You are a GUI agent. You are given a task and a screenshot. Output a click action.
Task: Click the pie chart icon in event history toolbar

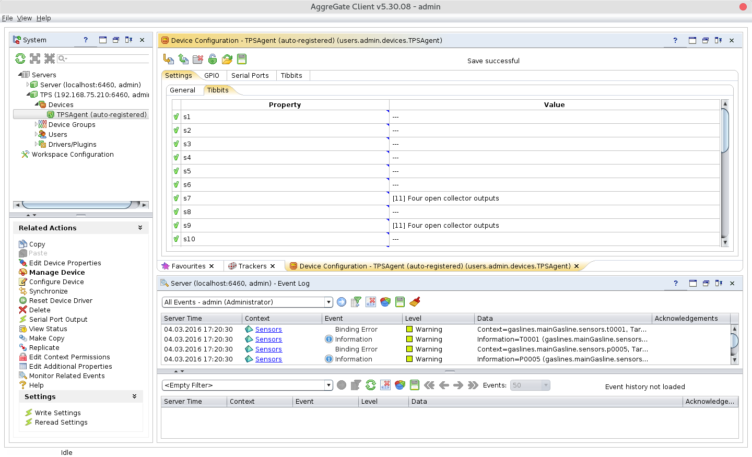point(400,385)
